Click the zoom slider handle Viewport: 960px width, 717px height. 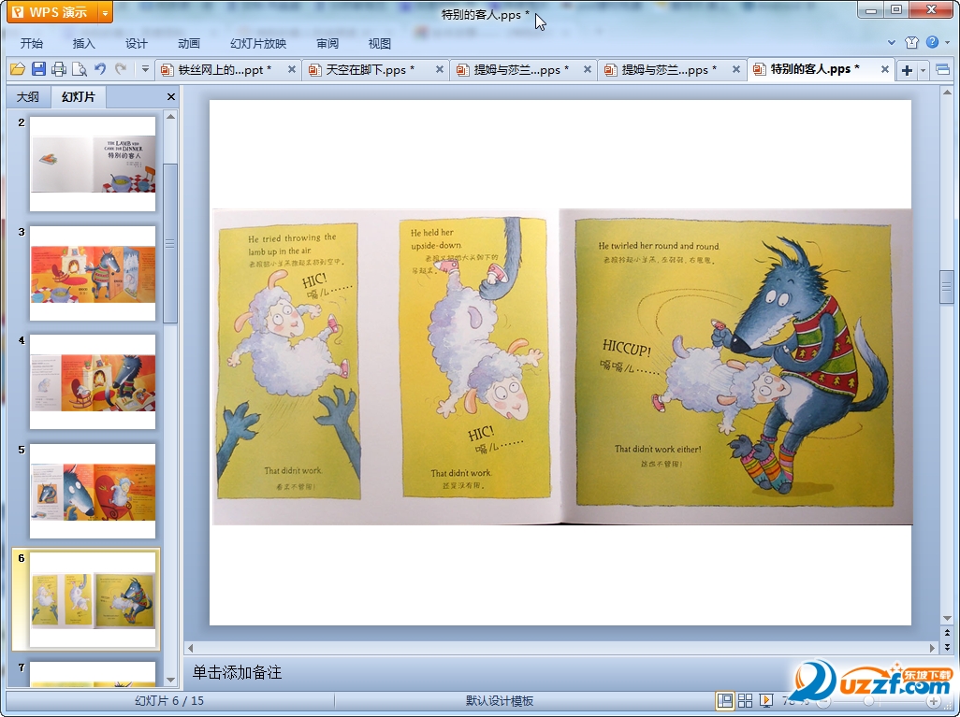tap(867, 701)
